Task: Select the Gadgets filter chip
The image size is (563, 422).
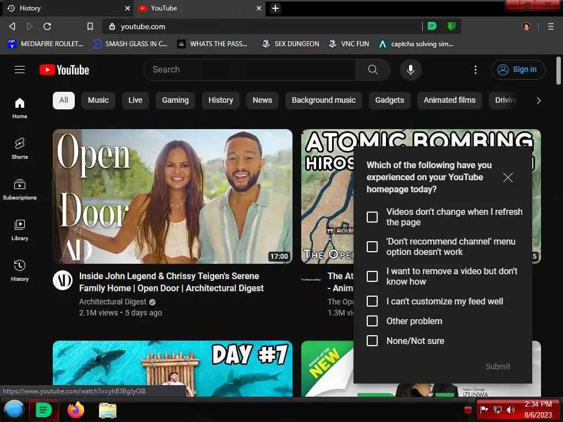Action: coord(390,101)
